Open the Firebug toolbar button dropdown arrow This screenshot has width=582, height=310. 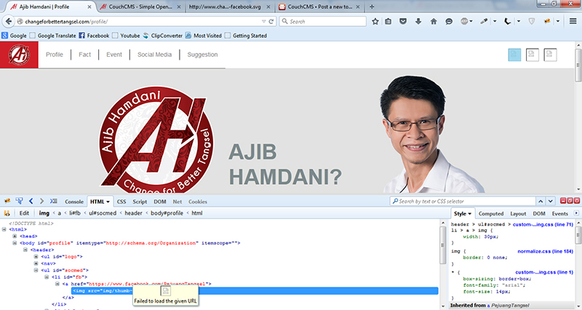pyautogui.click(x=557, y=22)
